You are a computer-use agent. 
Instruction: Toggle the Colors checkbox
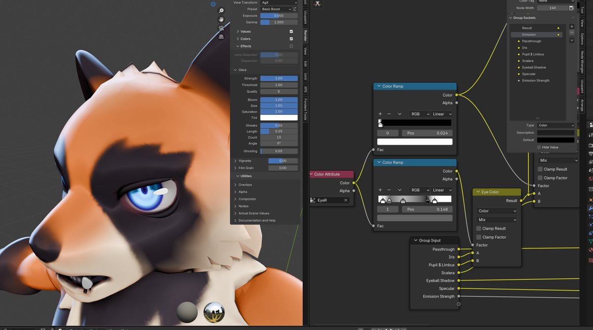(x=291, y=38)
